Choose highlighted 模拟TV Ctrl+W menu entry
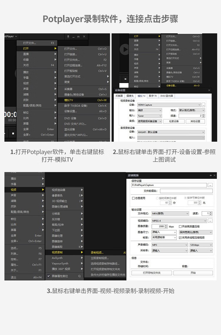This screenshot has width=221, height=335. click(x=84, y=100)
